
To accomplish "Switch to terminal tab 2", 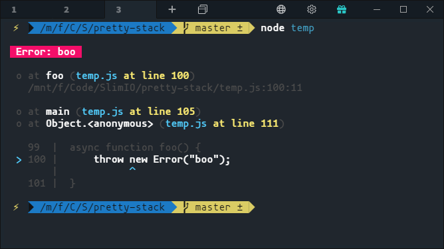I will (66, 9).
